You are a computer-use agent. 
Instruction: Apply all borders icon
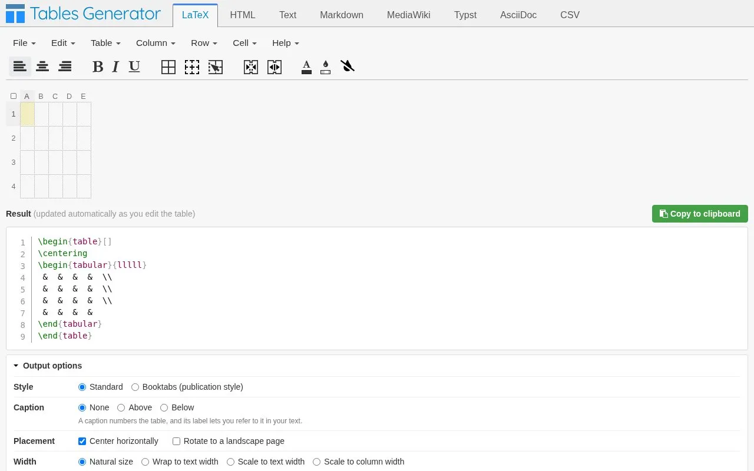click(x=168, y=67)
